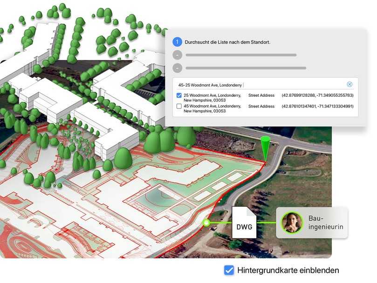The height and width of the screenshot is (283, 377).
Task: Click Street Address label in 45 Woodmont row
Action: coord(261,106)
